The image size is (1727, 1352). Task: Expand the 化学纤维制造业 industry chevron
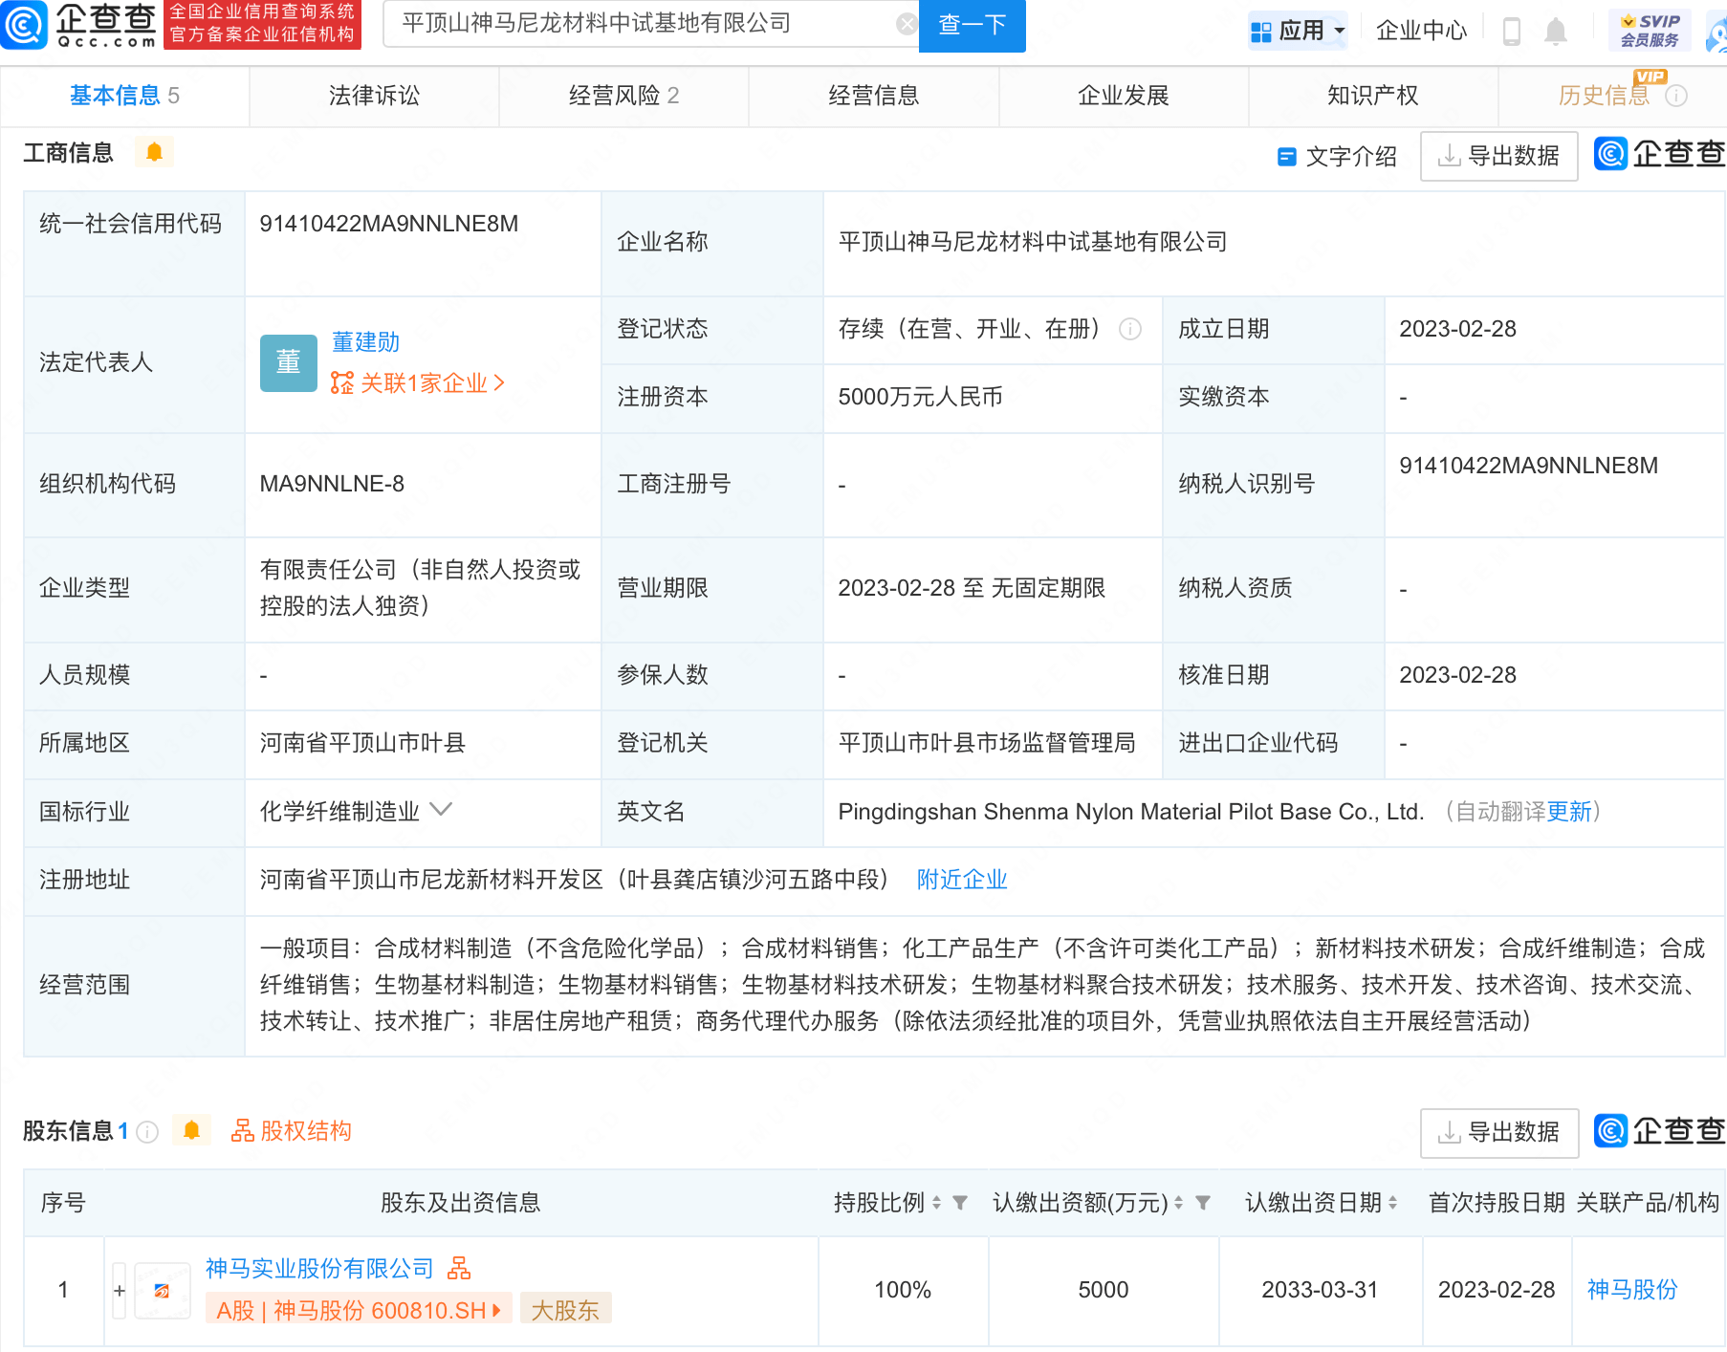click(x=441, y=810)
